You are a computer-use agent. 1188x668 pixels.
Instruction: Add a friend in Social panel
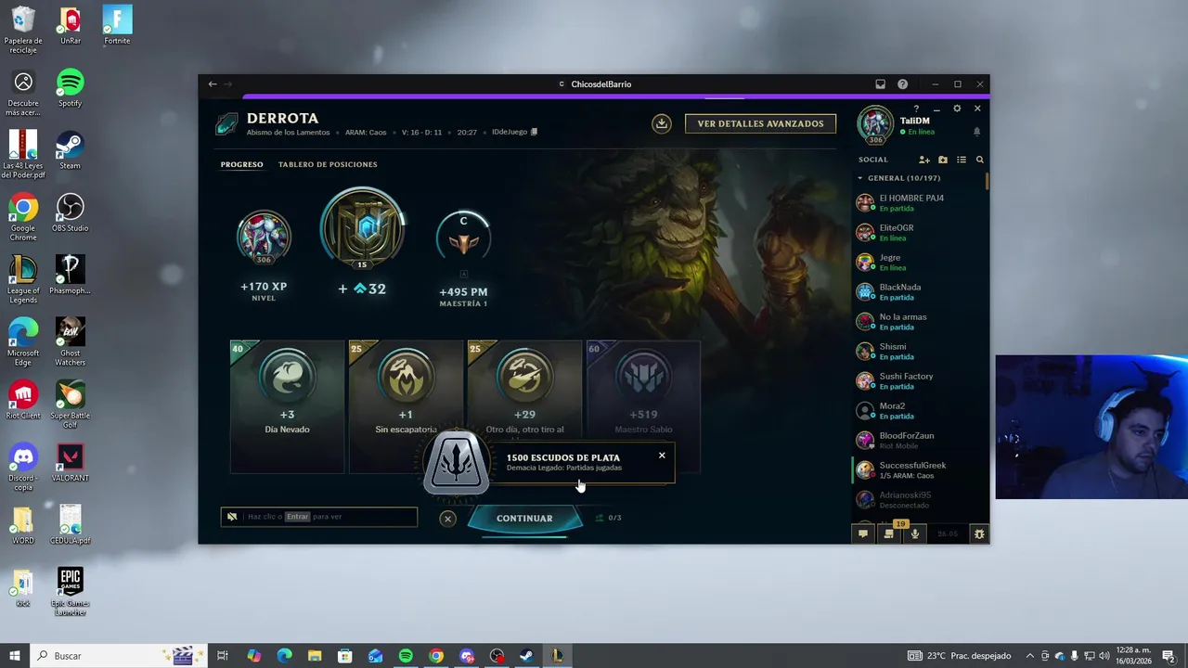tap(924, 160)
